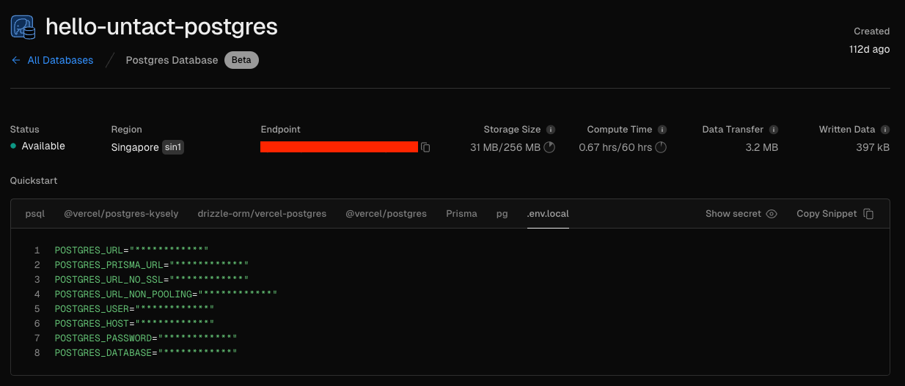The width and height of the screenshot is (905, 386).
Task: Click the Available status text
Action: 43,146
